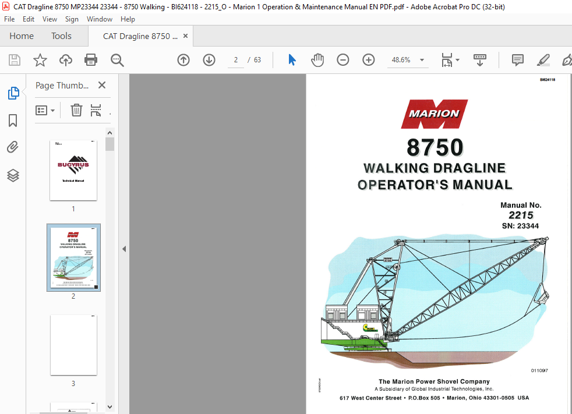Open the View menu
This screenshot has height=414, width=572.
pyautogui.click(x=50, y=19)
